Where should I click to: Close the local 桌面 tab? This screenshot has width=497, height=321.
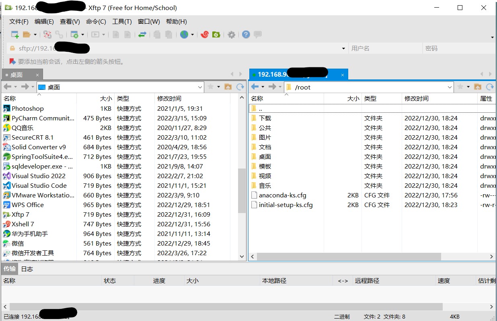point(37,75)
